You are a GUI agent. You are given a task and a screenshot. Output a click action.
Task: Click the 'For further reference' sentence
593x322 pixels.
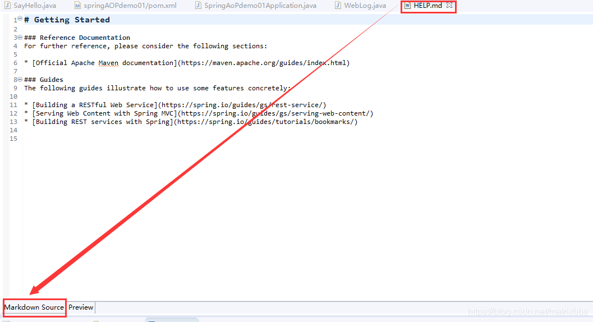tap(146, 46)
